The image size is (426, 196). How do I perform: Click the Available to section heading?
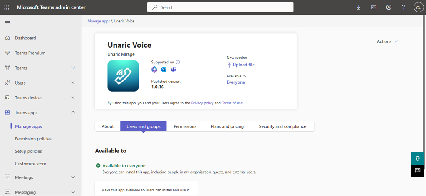click(111, 151)
